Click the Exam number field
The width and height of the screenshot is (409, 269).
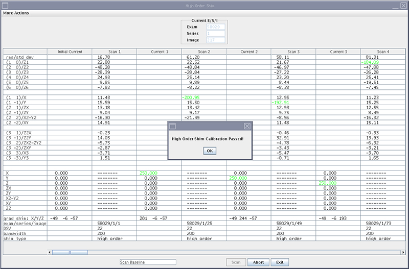click(215, 27)
